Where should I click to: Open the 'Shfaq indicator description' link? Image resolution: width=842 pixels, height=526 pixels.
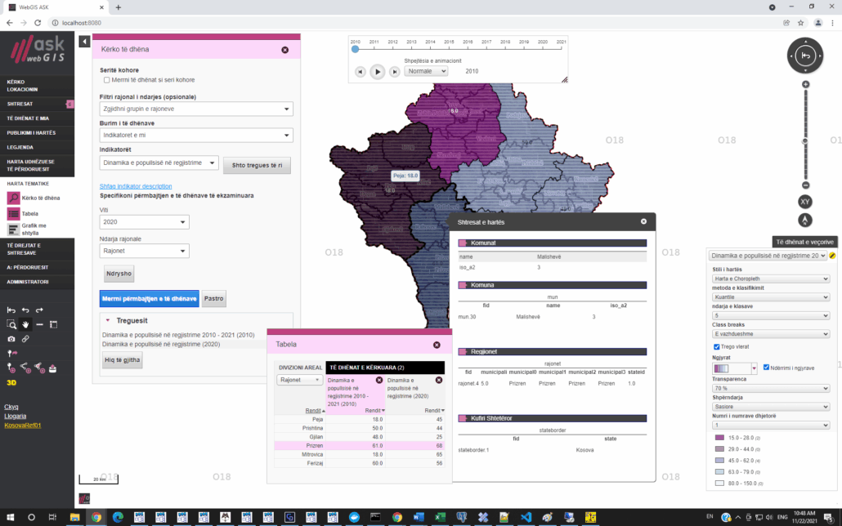tap(136, 186)
